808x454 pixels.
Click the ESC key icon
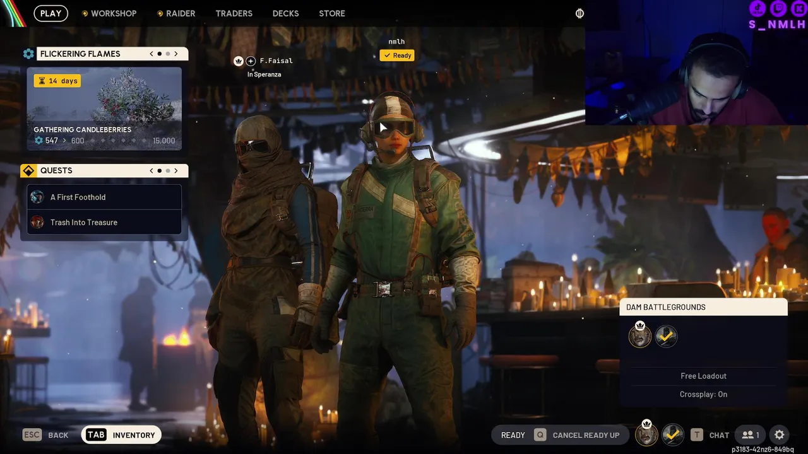(x=32, y=435)
